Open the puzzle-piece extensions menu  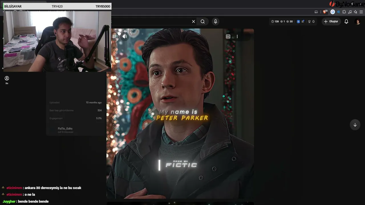344,12
